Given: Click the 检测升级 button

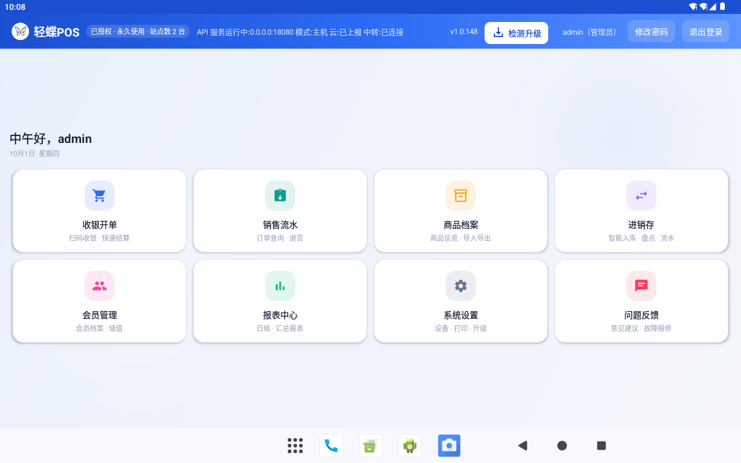Looking at the screenshot, I should point(516,33).
